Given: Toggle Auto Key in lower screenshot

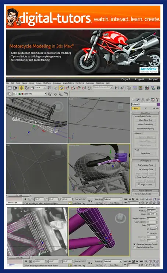Looking at the screenshot, I should [x=99, y=261].
